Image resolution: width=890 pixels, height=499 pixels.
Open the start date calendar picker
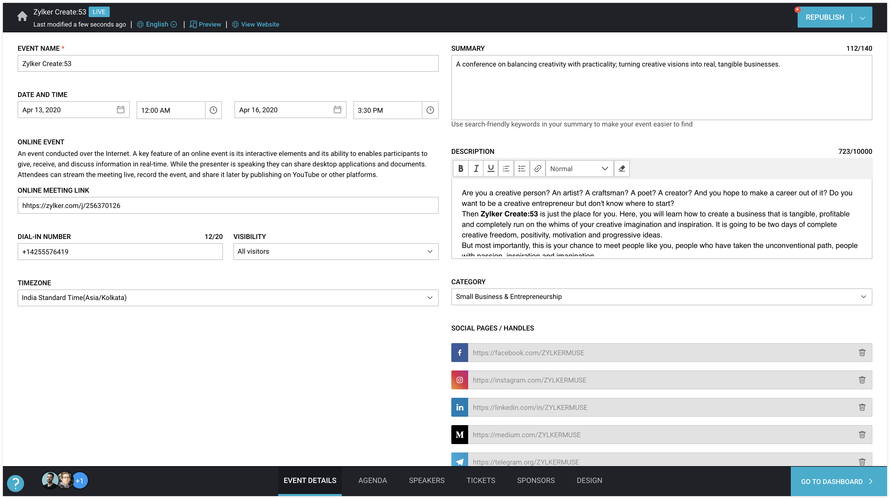(121, 110)
